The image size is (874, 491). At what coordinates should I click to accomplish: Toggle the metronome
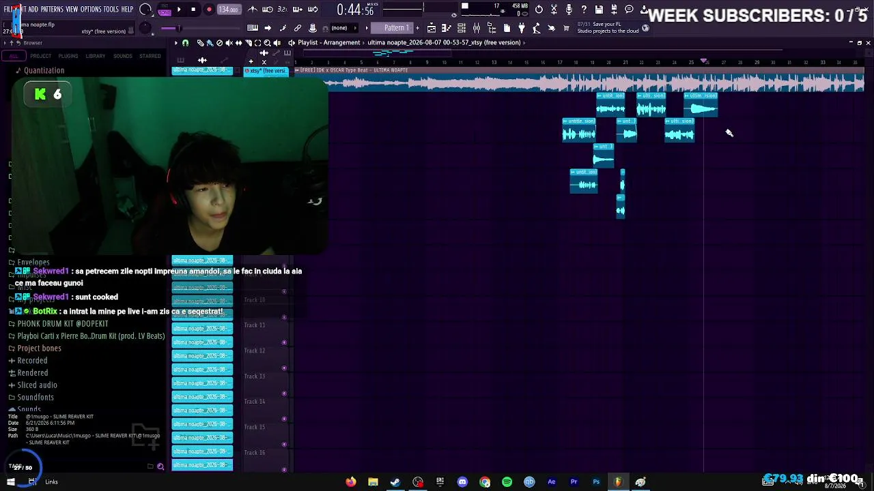[253, 10]
